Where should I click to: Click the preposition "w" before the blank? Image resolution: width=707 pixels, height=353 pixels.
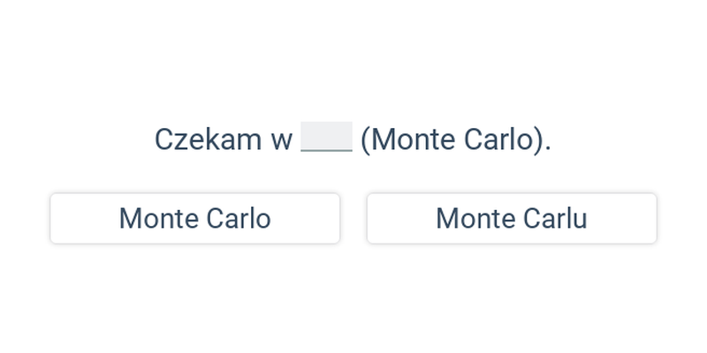tap(282, 142)
